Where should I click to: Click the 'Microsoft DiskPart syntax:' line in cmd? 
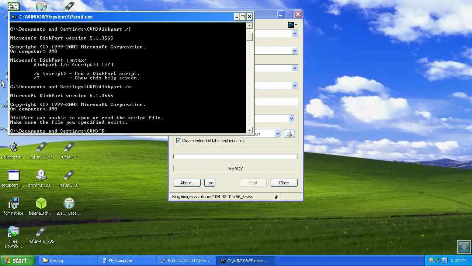coord(48,60)
